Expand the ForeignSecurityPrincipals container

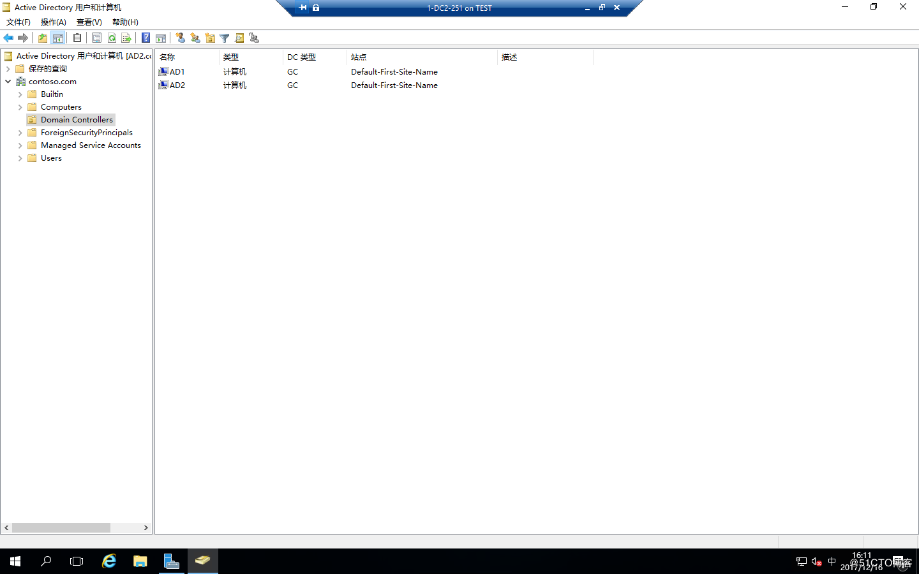coord(20,133)
